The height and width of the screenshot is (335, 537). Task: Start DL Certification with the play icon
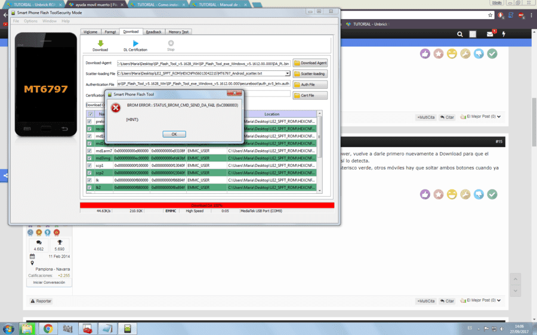(135, 44)
